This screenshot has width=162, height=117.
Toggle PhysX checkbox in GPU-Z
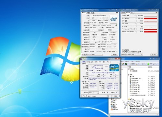coord(102,52)
